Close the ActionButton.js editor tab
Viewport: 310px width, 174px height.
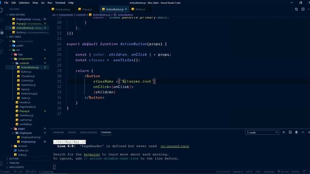coord(126,9)
